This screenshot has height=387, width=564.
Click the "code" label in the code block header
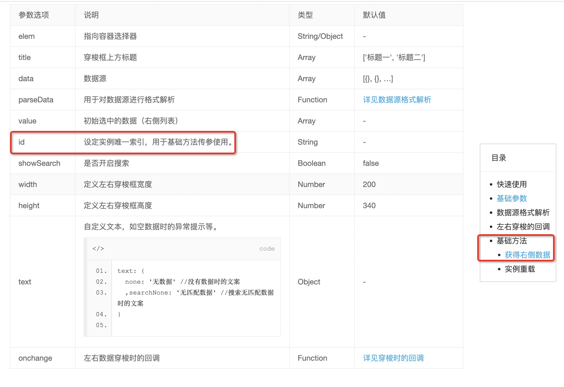(x=267, y=249)
